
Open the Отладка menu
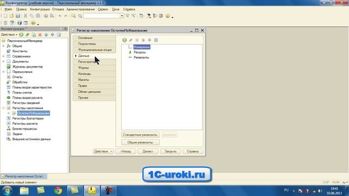(58, 9)
